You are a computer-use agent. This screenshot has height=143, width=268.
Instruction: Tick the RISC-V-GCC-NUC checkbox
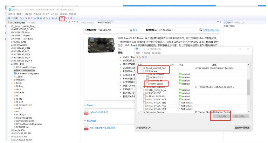pos(144,106)
